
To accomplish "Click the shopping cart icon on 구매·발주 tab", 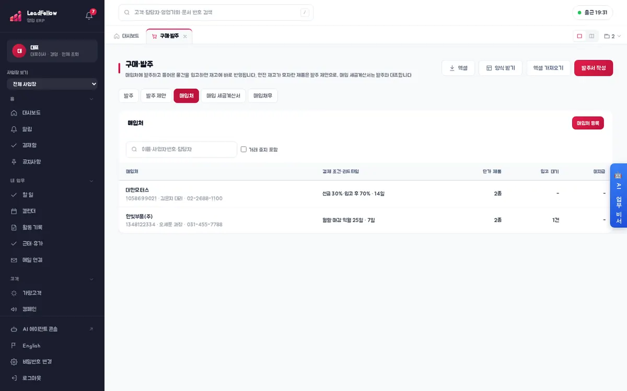I will pos(154,36).
